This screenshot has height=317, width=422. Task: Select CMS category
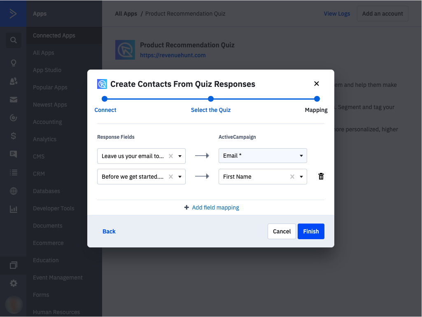[x=38, y=156]
